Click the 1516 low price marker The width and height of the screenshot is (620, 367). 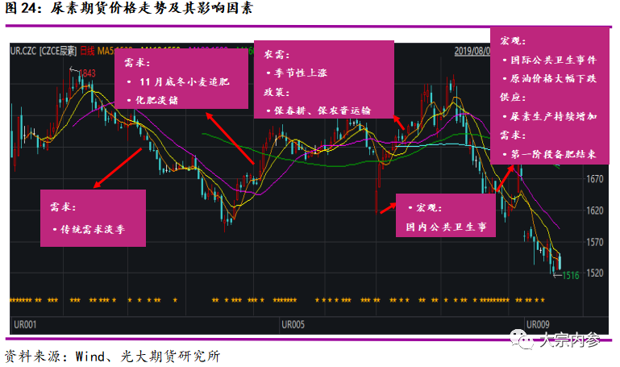[571, 275]
